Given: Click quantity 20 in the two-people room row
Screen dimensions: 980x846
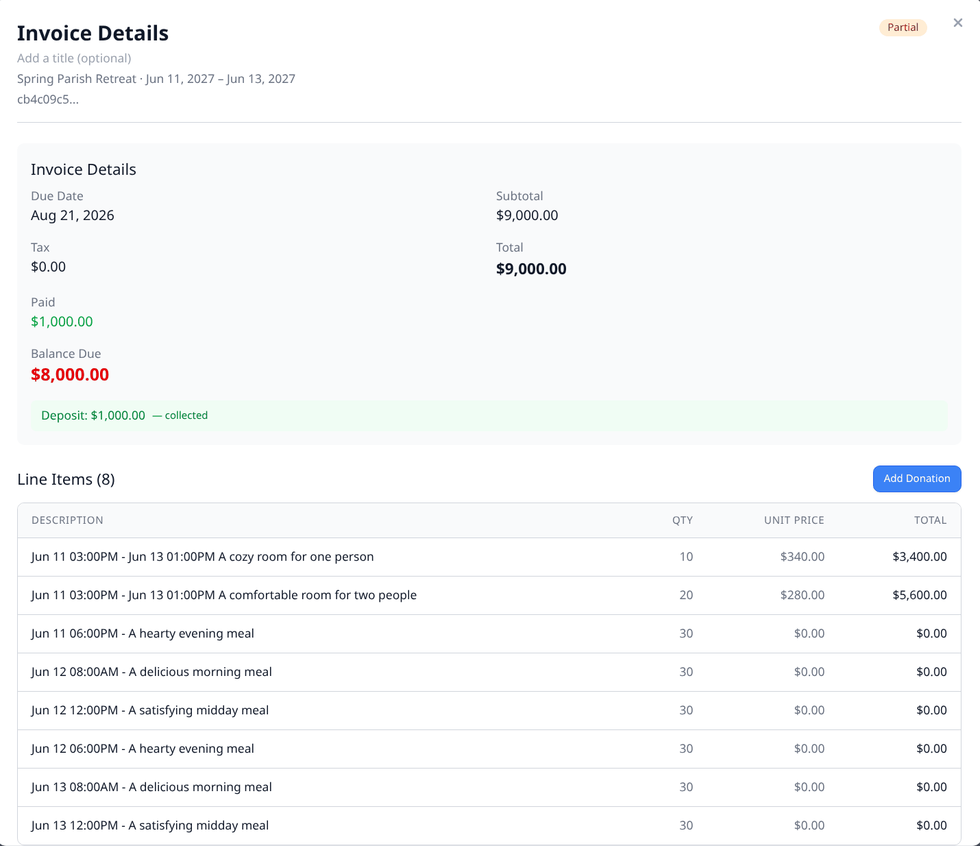Looking at the screenshot, I should [x=686, y=595].
